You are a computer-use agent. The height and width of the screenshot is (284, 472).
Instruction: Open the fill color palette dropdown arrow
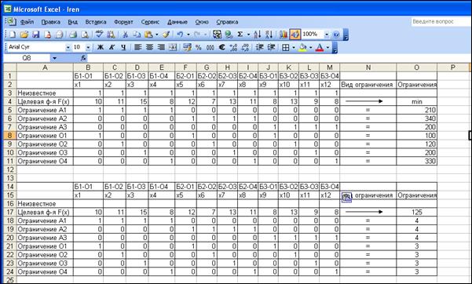pos(311,47)
